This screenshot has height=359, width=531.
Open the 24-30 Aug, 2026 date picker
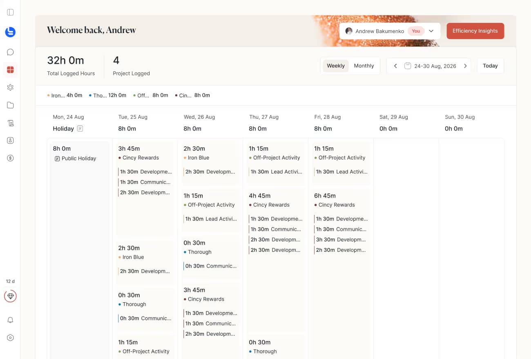430,66
